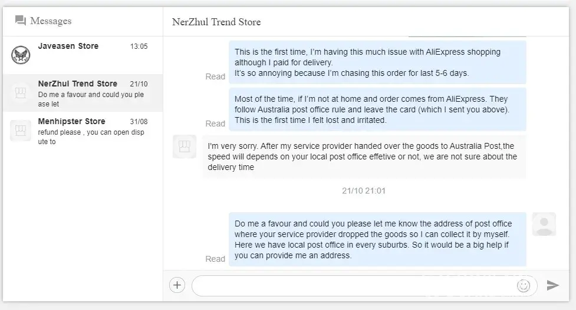The height and width of the screenshot is (310, 576).
Task: Click the "Do me a favour" message bubble
Action: pyautogui.click(x=377, y=239)
